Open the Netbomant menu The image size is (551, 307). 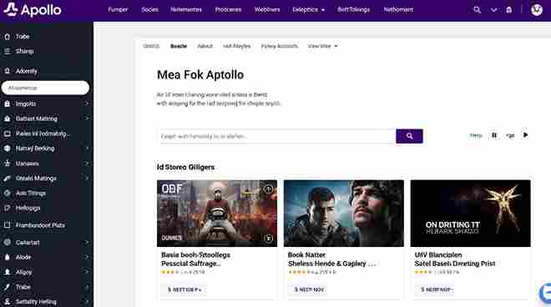coord(398,10)
